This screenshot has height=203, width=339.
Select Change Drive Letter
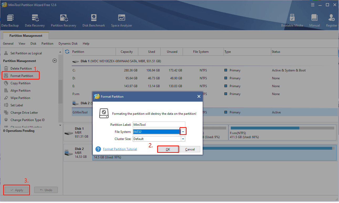[24, 113]
